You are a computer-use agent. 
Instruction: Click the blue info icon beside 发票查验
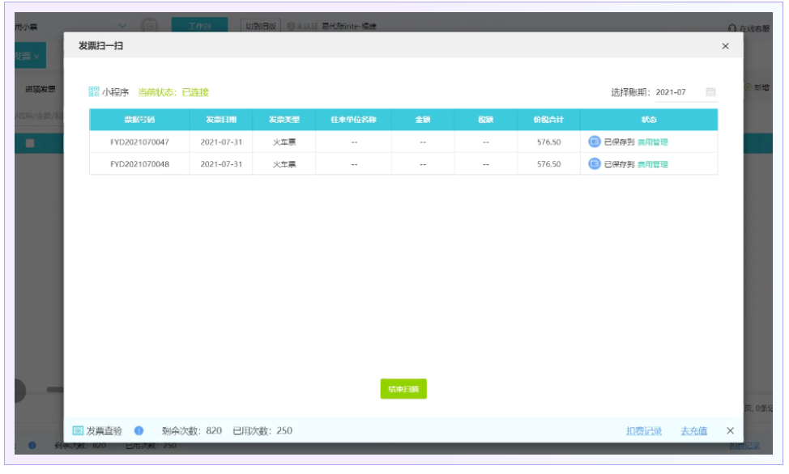pos(139,431)
